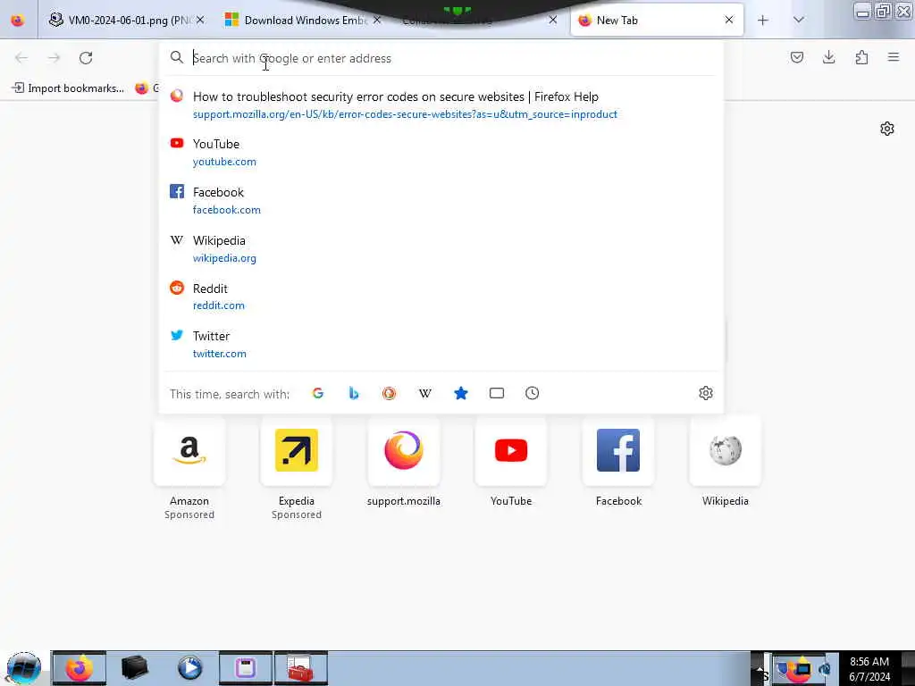Open the Windows Start menu
Image resolution: width=915 pixels, height=686 pixels.
[x=24, y=668]
